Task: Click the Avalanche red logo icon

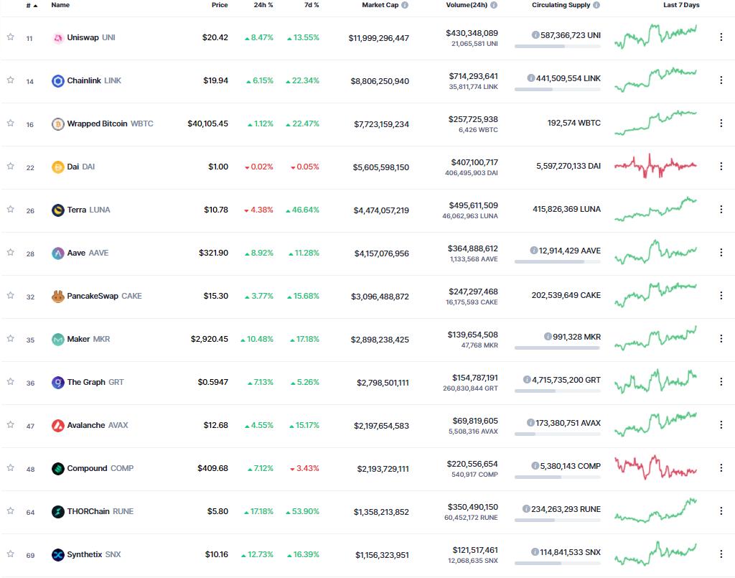Action: click(x=58, y=425)
